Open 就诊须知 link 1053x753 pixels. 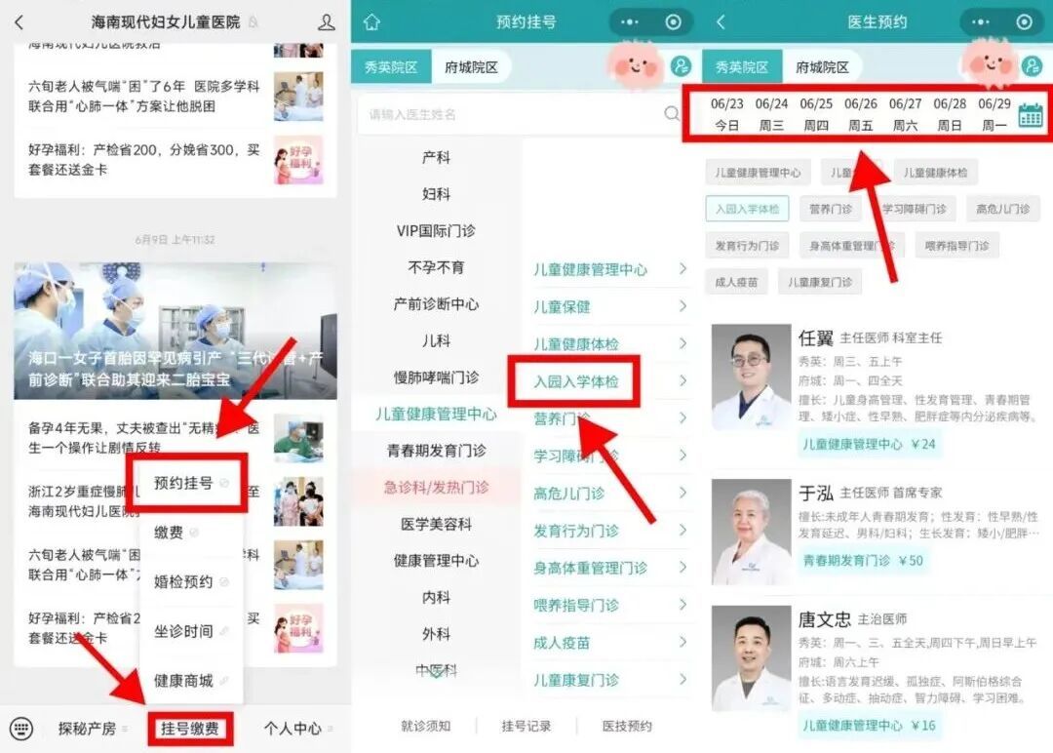[425, 726]
